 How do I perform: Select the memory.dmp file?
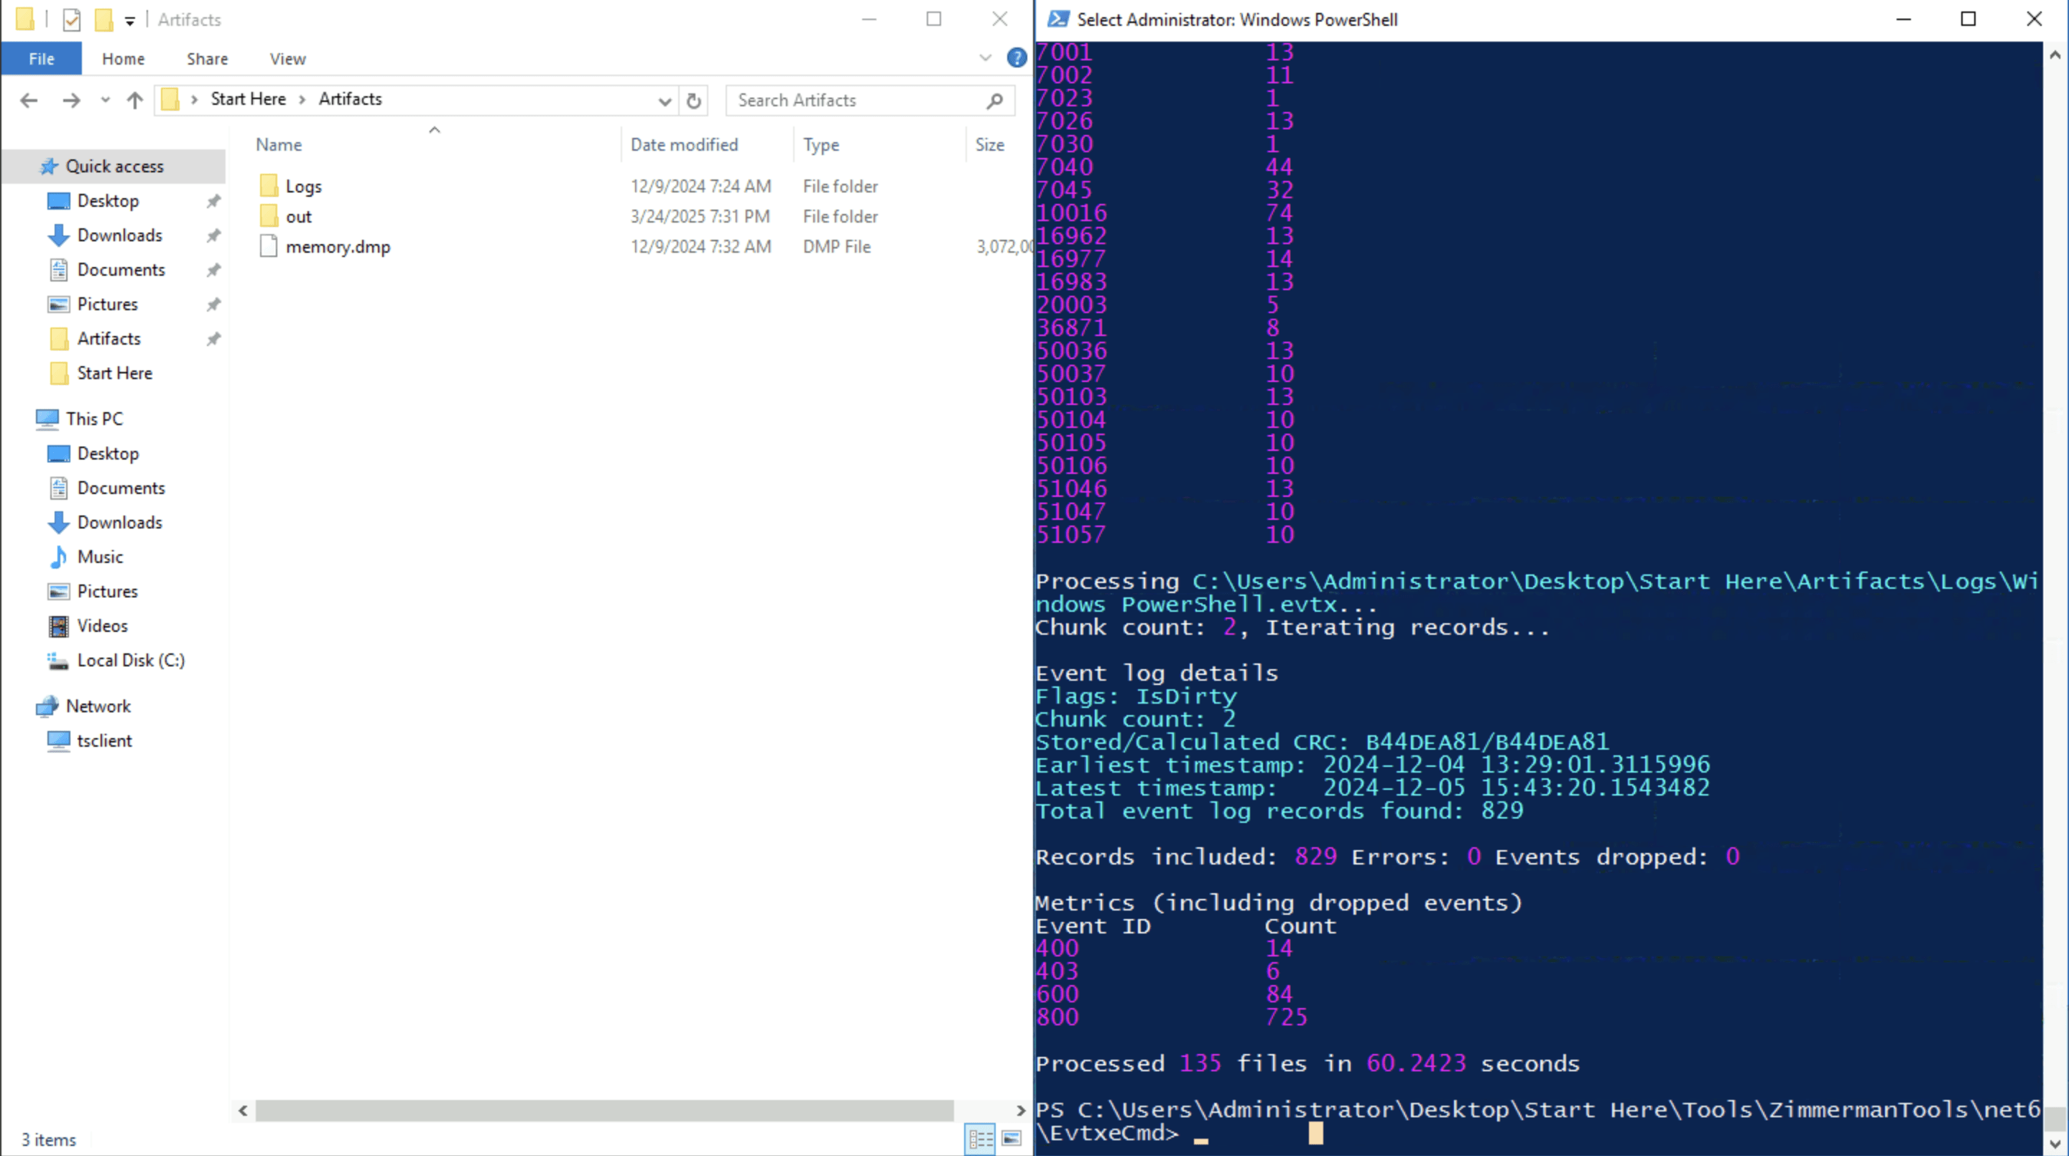[x=338, y=247]
